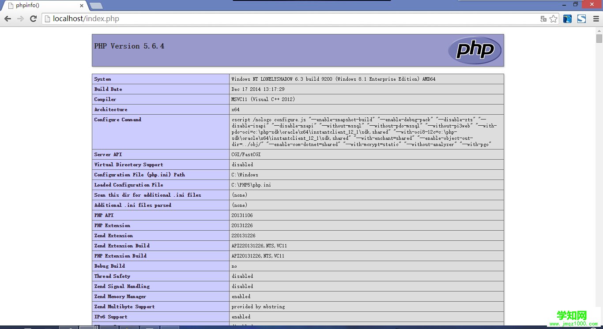This screenshot has height=329, width=603.
Task: Click the browser forward arrow
Action: [x=20, y=19]
